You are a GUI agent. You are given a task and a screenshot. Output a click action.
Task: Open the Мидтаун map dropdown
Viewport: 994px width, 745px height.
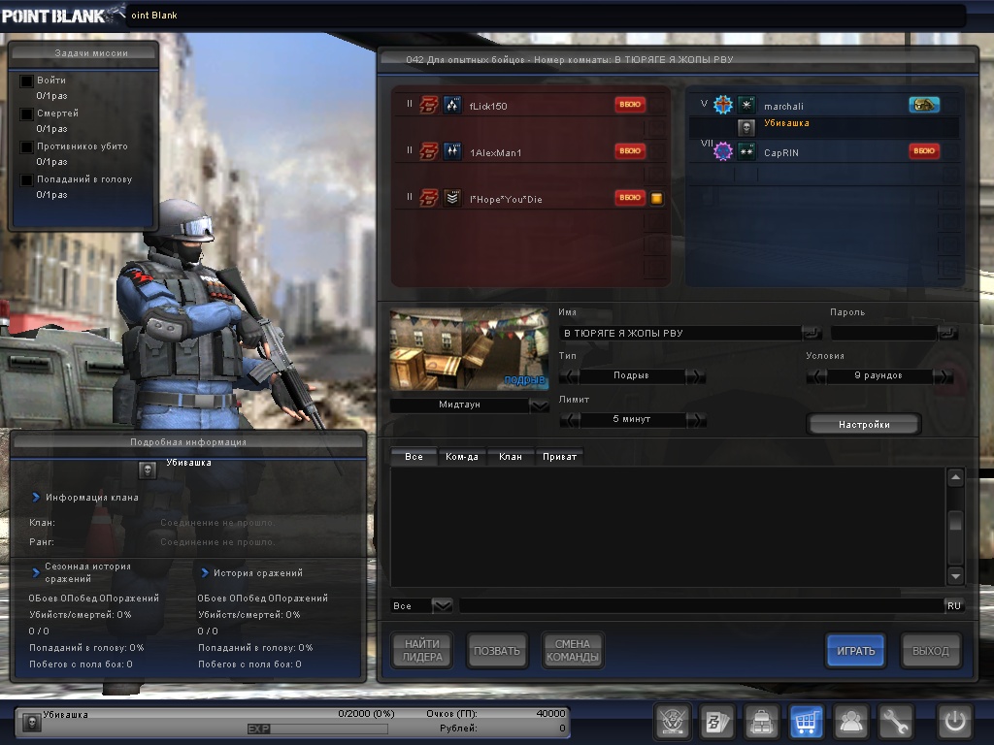[540, 405]
